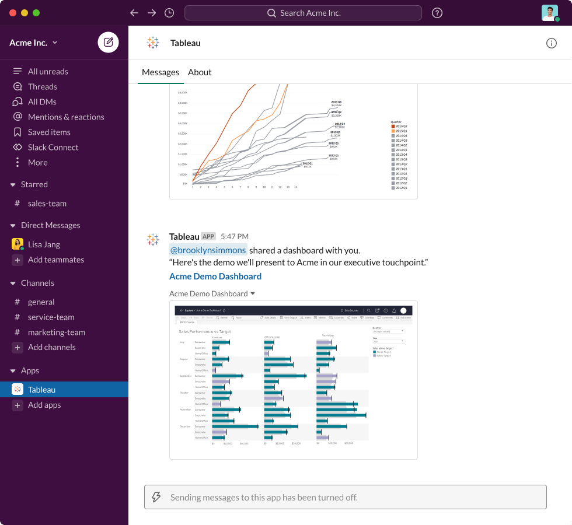Click the @brooklynsimmons mention

pyautogui.click(x=208, y=250)
